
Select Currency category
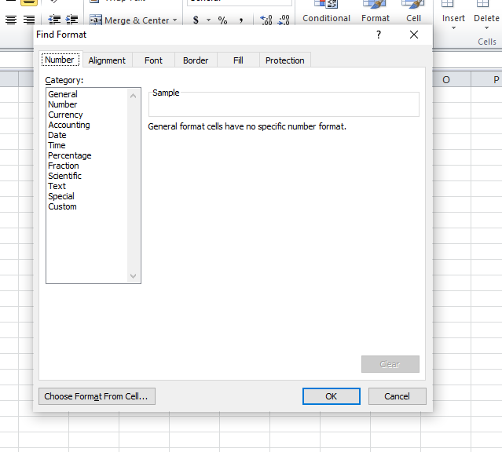click(x=65, y=115)
